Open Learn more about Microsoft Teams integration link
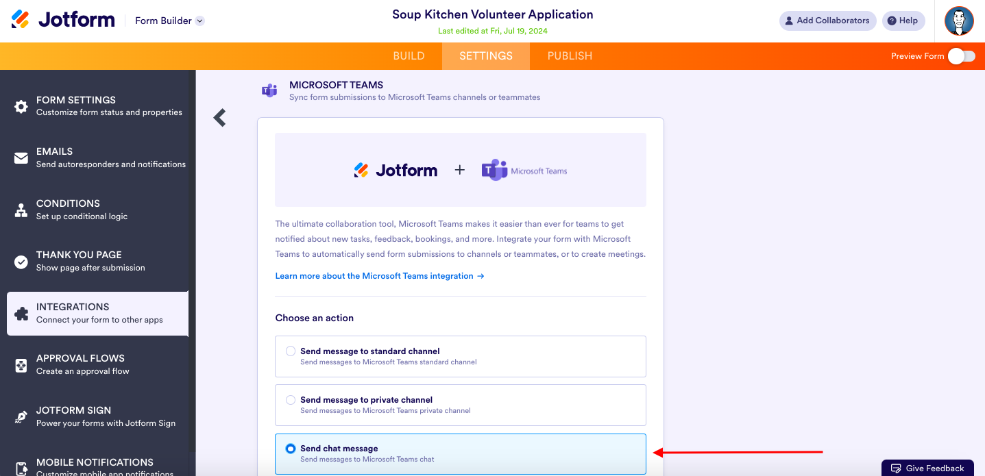 [380, 276]
